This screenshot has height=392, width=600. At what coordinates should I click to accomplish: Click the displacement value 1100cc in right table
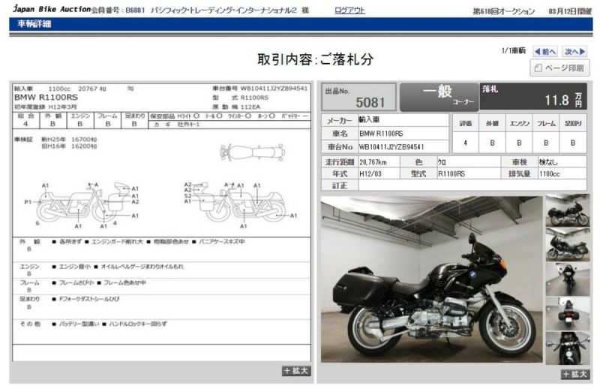[550, 174]
